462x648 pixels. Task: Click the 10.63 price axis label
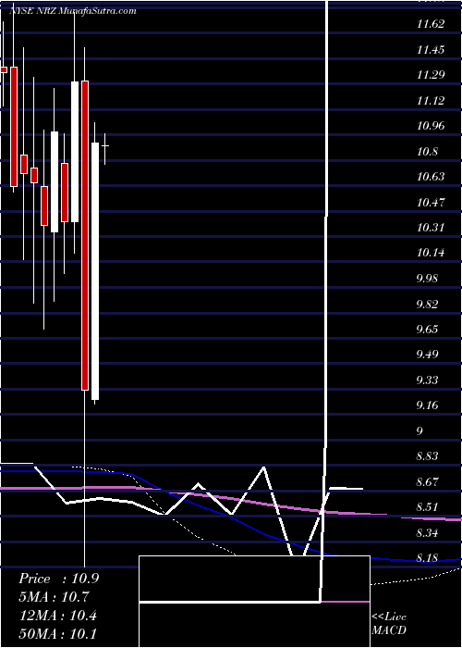431,177
